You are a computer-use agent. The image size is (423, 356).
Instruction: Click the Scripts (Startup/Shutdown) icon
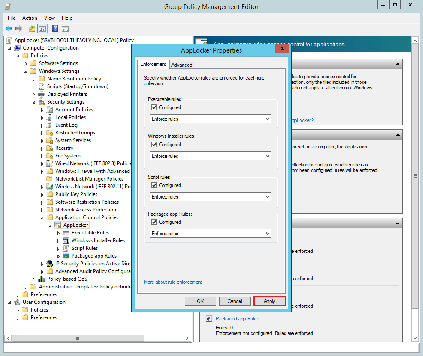pos(42,86)
